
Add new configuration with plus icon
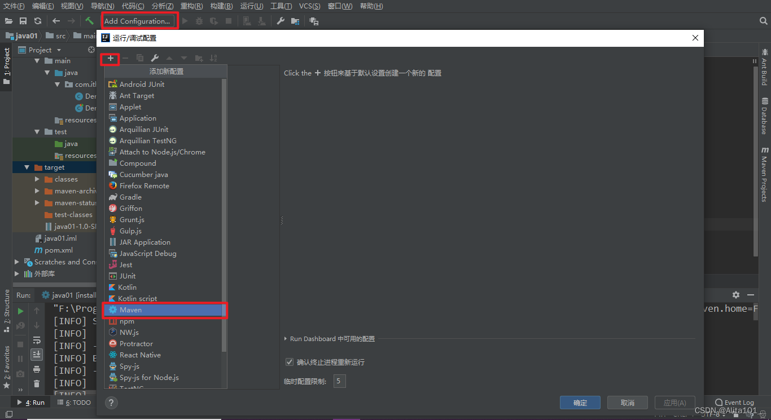point(111,58)
